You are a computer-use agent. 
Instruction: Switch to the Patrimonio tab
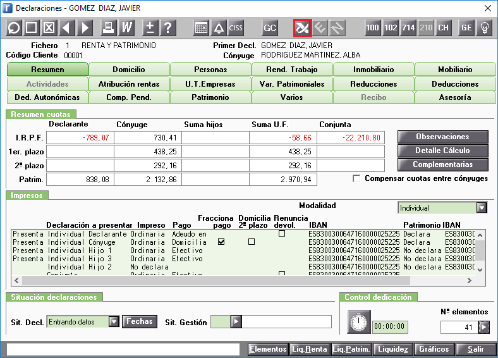pos(210,97)
